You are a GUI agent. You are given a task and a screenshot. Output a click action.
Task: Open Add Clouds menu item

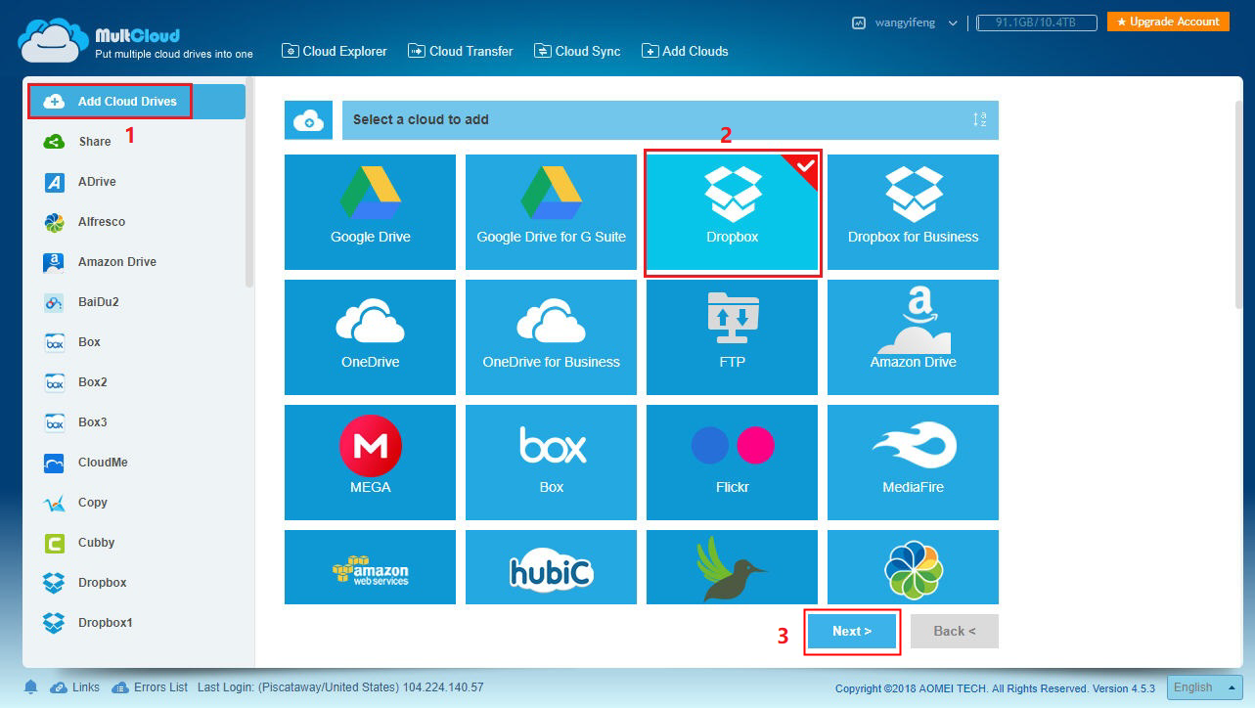(x=685, y=51)
